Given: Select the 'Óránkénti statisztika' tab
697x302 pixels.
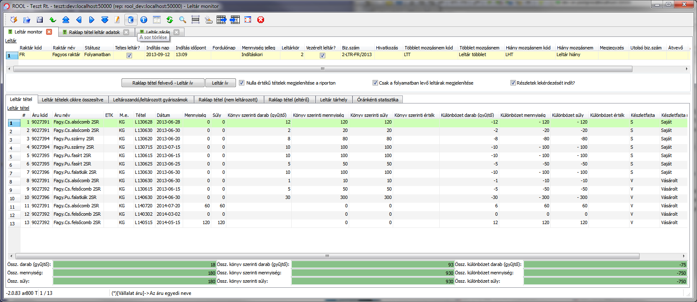Looking at the screenshot, I should (x=378, y=100).
